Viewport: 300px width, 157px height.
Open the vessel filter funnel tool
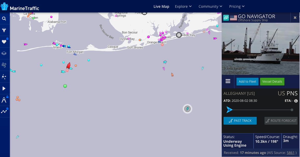click(4, 30)
